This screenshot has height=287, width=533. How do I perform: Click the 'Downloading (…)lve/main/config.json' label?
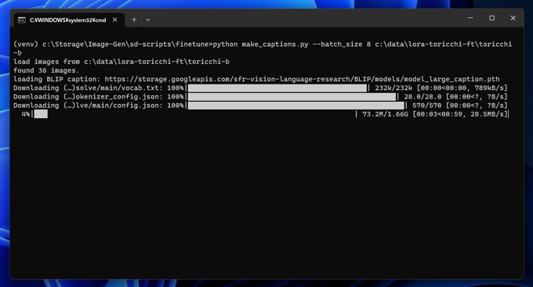tap(88, 106)
